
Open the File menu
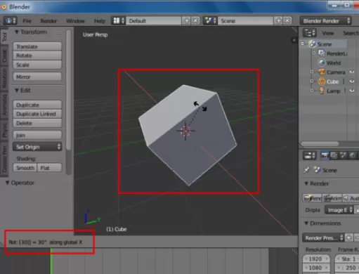coord(27,21)
